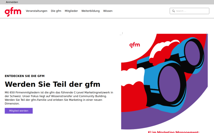The image size is (214, 133).
Task: Click the Mitglied werden button
Action: [x=19, y=111]
